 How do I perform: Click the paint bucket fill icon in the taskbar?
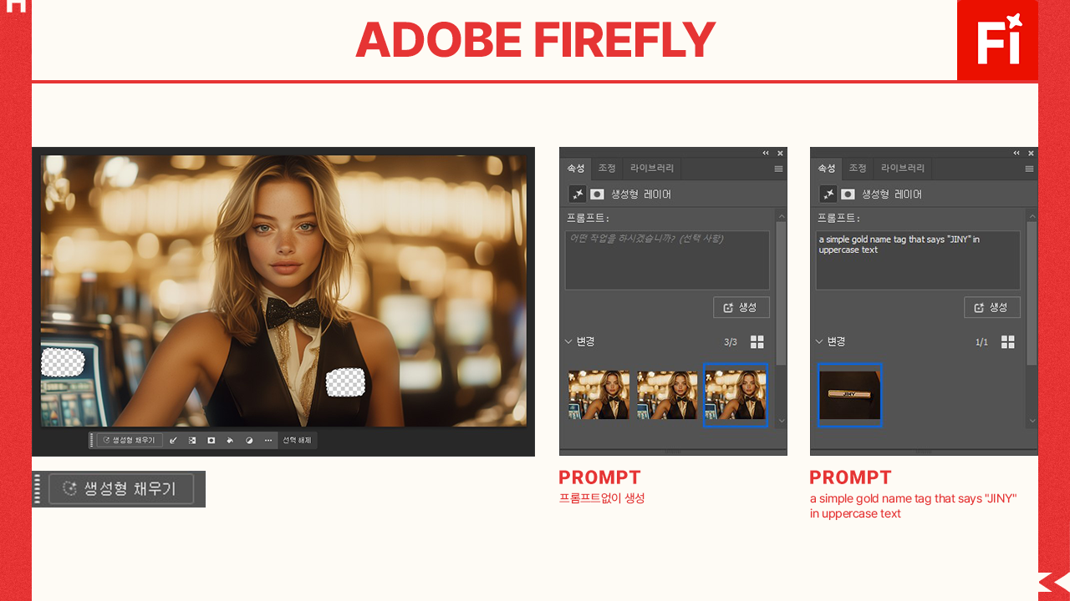(230, 440)
